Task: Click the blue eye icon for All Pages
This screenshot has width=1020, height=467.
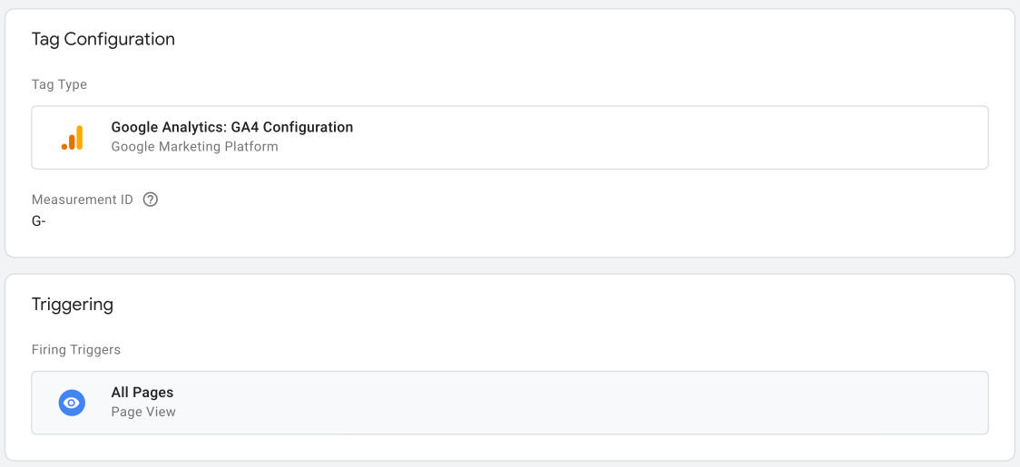Action: (72, 403)
